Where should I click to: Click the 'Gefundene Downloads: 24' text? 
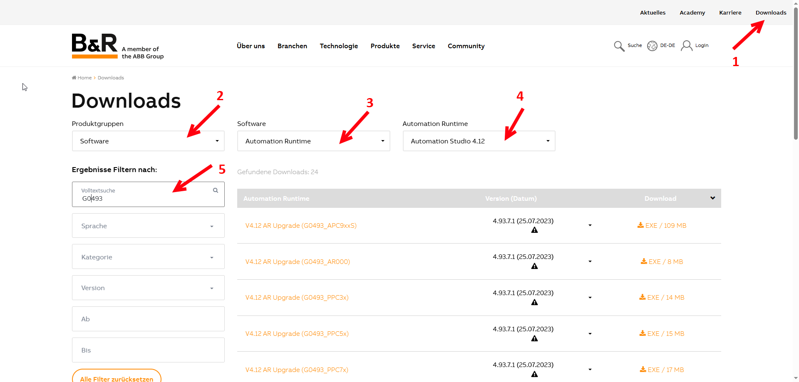[278, 172]
